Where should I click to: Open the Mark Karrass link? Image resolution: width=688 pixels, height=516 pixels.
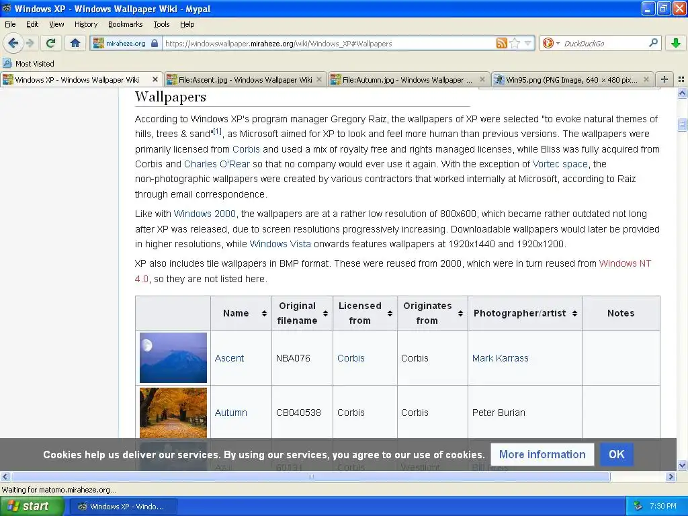click(500, 358)
